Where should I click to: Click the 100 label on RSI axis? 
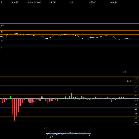tap(2, 25)
